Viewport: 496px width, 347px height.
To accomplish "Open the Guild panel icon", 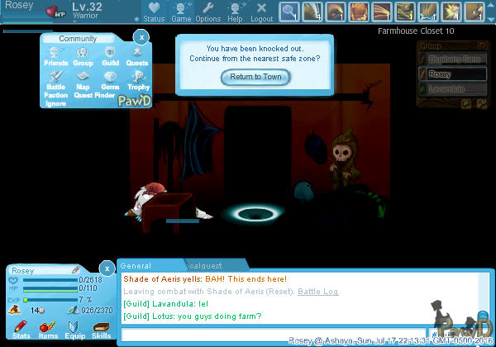I will (110, 55).
